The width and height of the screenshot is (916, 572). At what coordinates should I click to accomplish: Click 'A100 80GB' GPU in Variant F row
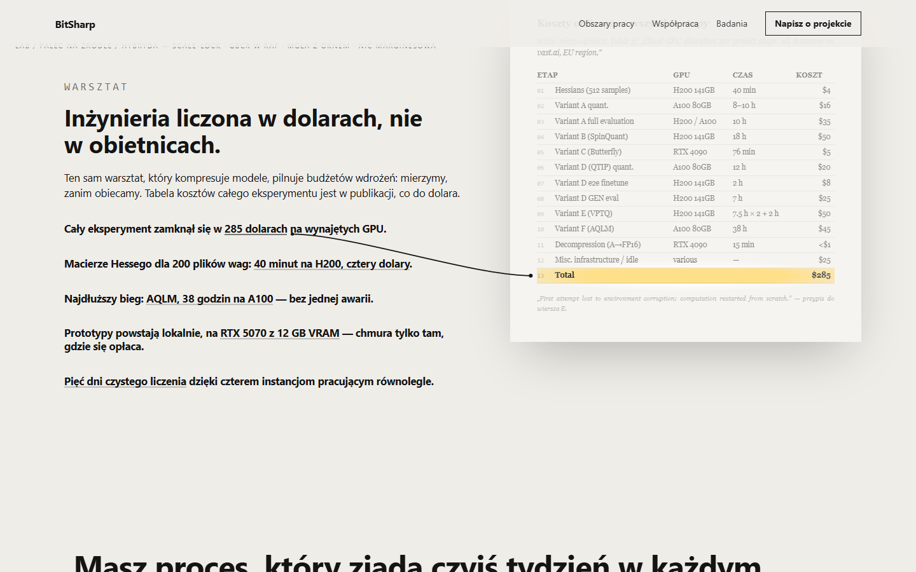pyautogui.click(x=692, y=229)
